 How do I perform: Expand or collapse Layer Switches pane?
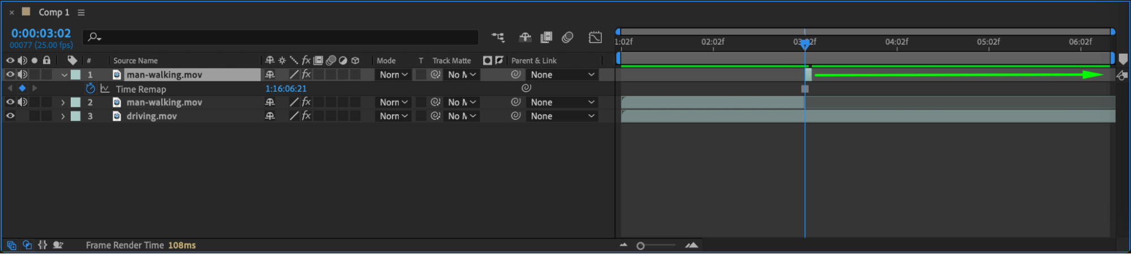click(x=11, y=245)
